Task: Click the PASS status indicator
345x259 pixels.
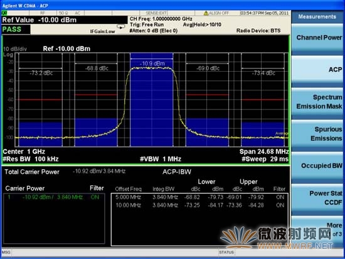Action: pyautogui.click(x=16, y=30)
